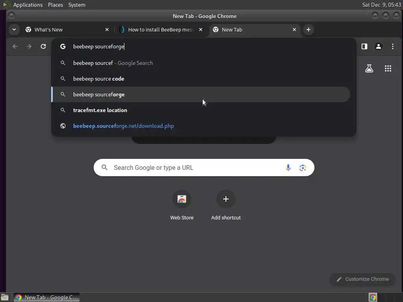Open a new tab with plus button
Viewport: 403px width, 302px height.
pyautogui.click(x=309, y=29)
